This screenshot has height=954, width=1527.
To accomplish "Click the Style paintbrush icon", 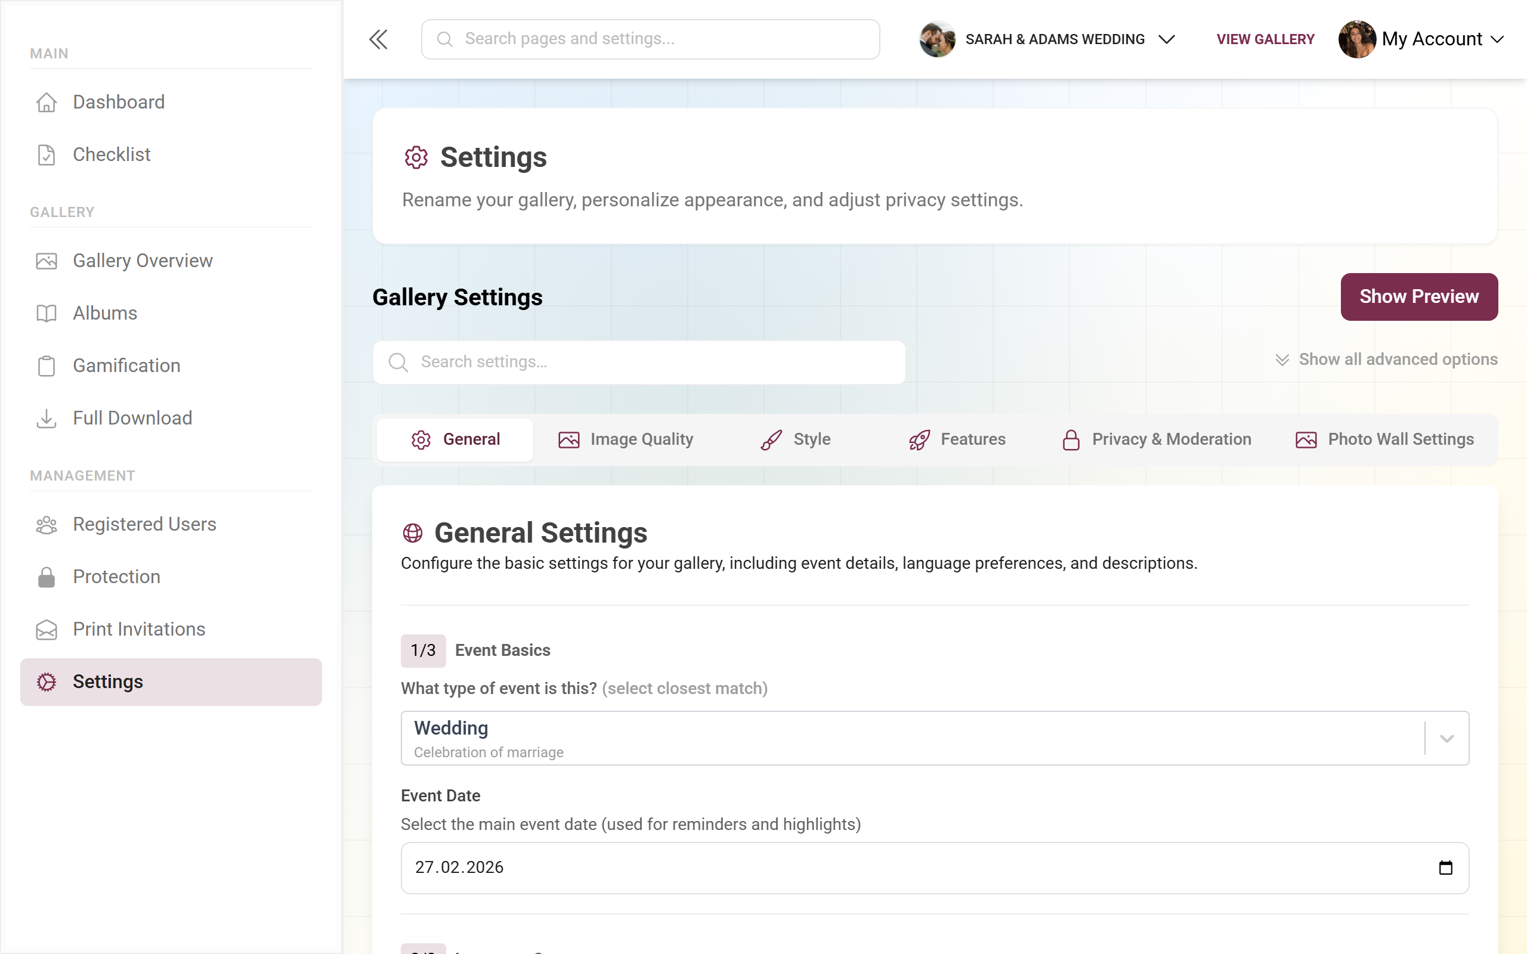I will click(x=771, y=440).
